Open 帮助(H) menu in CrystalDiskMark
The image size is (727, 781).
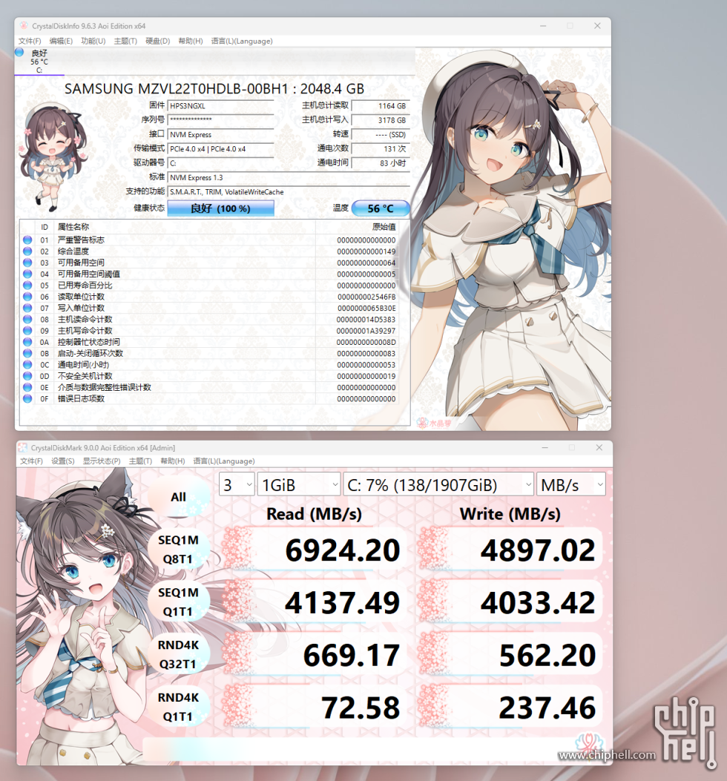pyautogui.click(x=172, y=461)
